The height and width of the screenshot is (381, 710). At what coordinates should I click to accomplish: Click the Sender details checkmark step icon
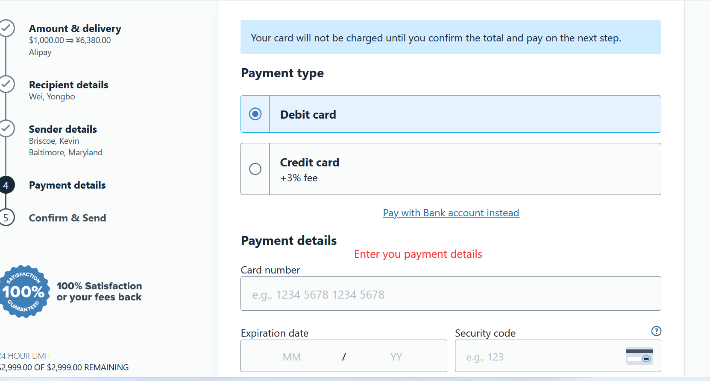6,128
